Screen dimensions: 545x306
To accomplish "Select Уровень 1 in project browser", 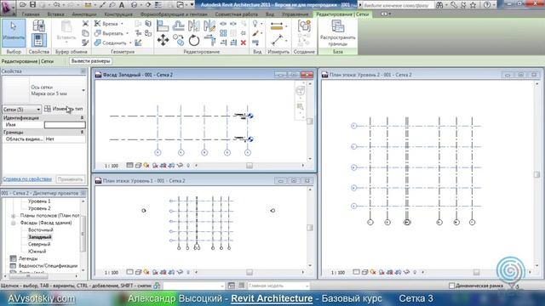I will click(39, 201).
